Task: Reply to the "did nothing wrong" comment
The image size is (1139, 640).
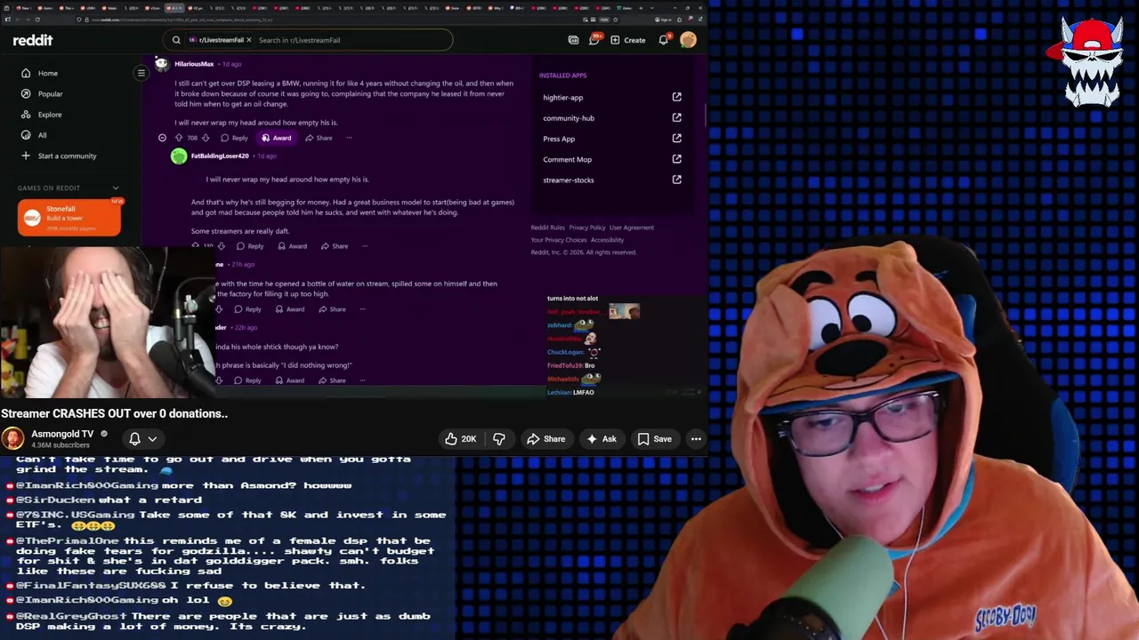Action: [x=247, y=380]
